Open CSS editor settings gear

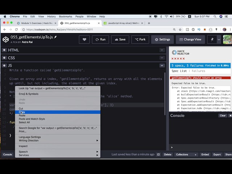click(x=4, y=58)
